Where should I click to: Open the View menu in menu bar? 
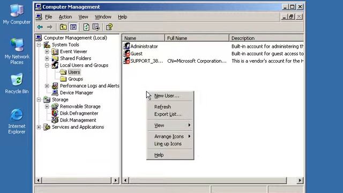point(83,17)
